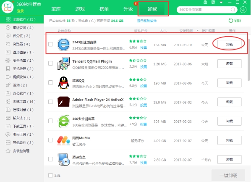Select 聊天工具 (2) category
The image size is (251, 182).
click(22, 135)
